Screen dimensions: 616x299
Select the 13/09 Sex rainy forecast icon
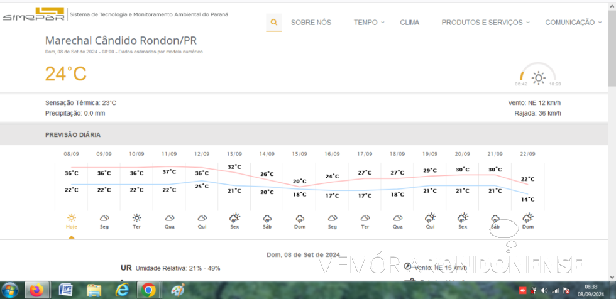234,218
